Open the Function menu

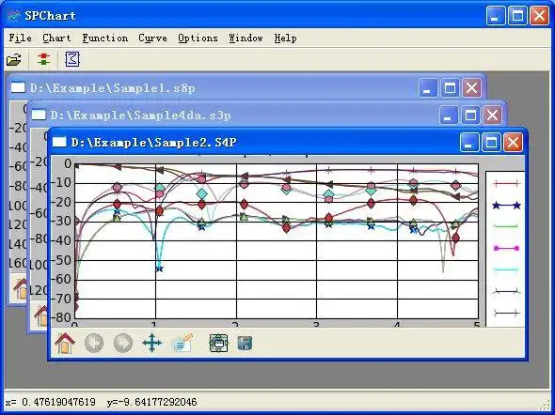105,38
